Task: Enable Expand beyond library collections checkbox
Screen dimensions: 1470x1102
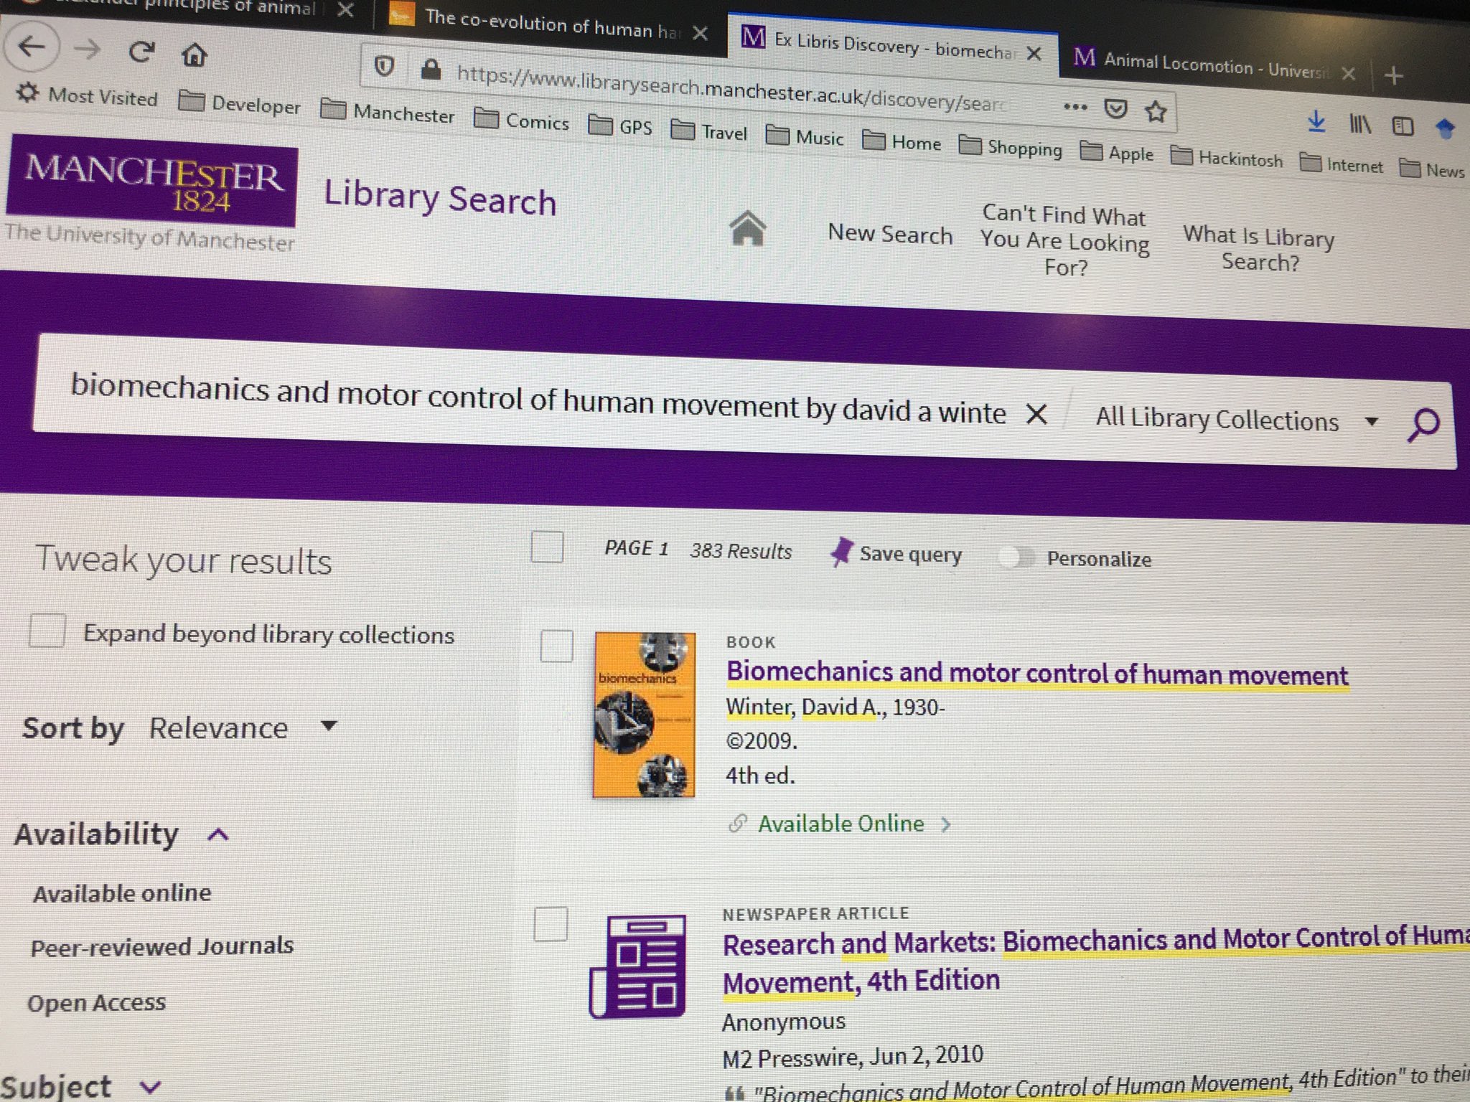Action: click(47, 631)
